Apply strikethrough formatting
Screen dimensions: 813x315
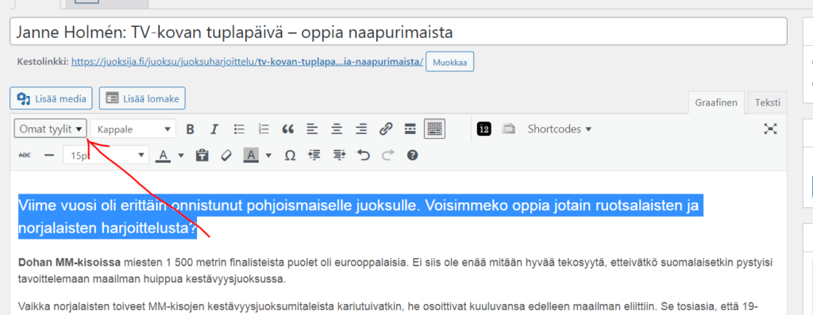point(25,155)
